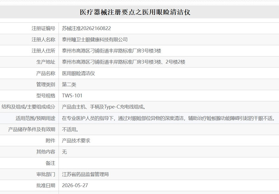Select the 附件 label cell

pyautogui.click(x=50, y=141)
